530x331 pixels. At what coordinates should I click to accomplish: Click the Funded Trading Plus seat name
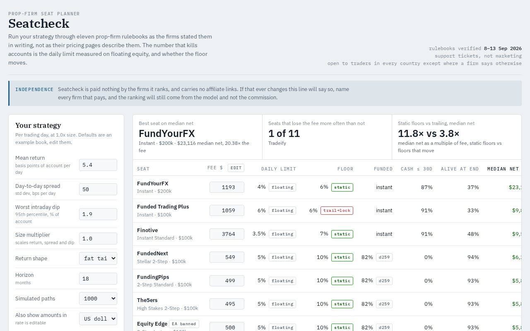tap(163, 206)
